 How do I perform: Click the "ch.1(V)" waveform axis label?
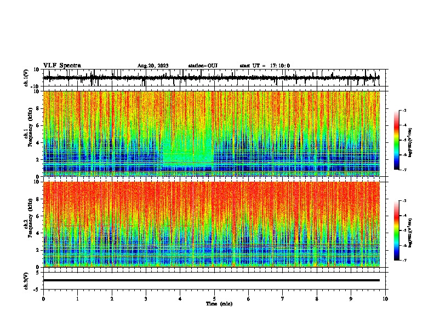pos(26,78)
